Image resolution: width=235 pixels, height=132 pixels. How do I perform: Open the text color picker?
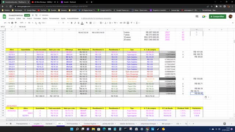(82, 23)
